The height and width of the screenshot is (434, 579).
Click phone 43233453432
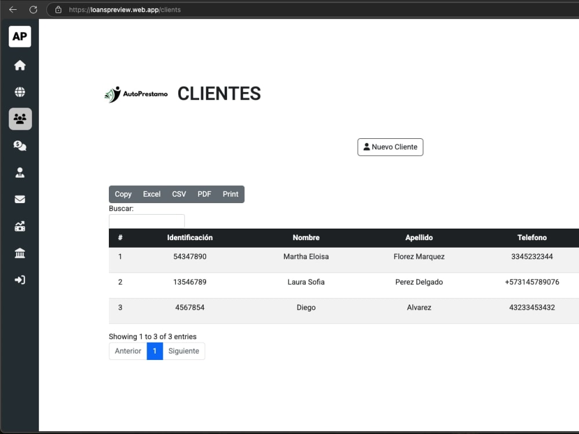pyautogui.click(x=532, y=307)
